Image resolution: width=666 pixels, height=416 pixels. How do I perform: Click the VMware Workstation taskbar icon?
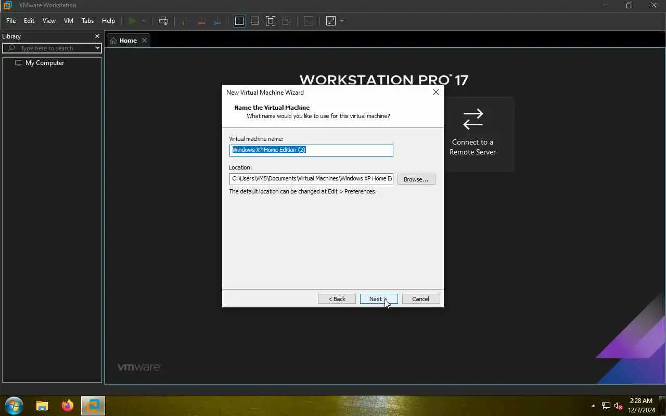coord(94,406)
